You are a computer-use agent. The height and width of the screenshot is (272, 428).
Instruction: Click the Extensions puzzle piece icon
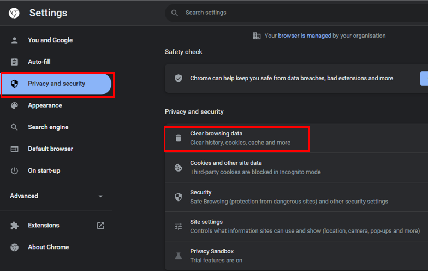click(x=14, y=226)
